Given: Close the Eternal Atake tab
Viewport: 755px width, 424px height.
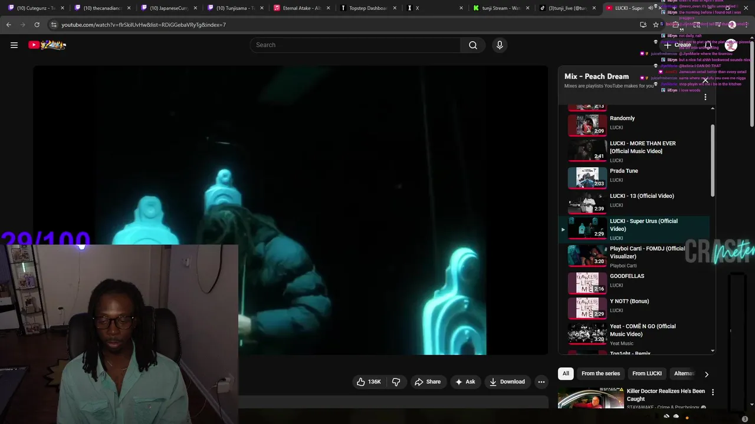Looking at the screenshot, I should pyautogui.click(x=328, y=8).
